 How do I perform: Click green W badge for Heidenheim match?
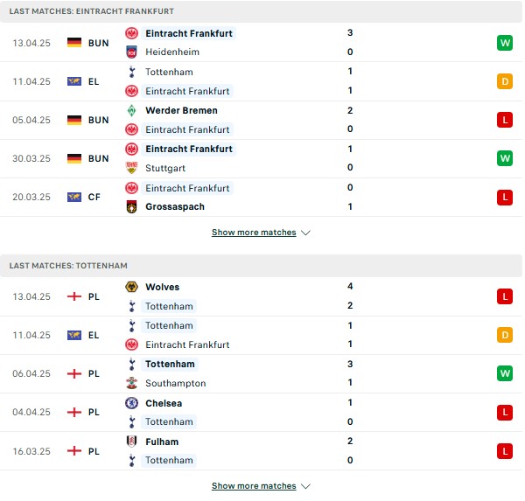tap(505, 43)
